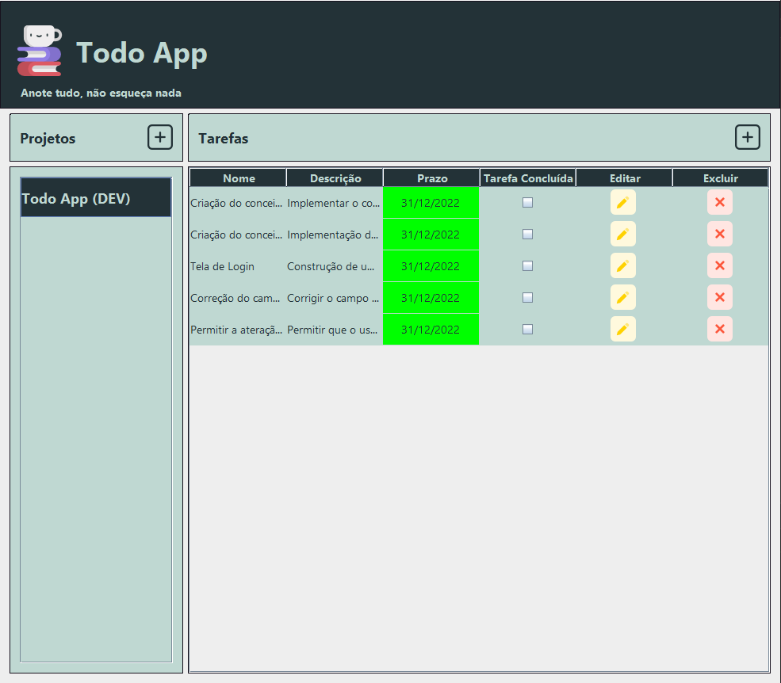Edit the "Tela de Login" task
781x683 pixels.
[x=622, y=265]
